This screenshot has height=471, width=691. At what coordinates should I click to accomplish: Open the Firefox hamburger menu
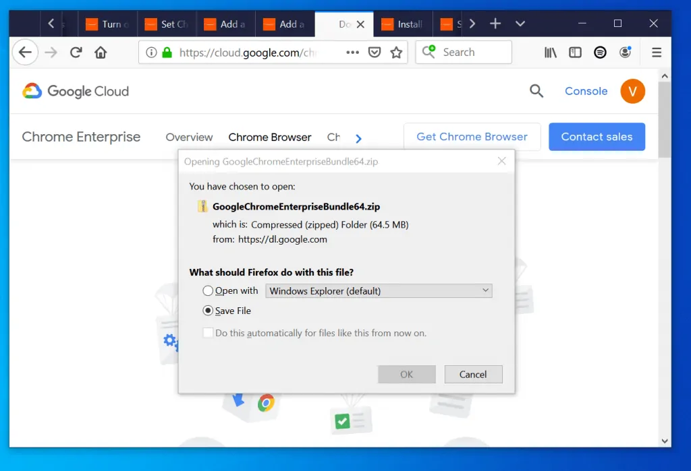(x=656, y=52)
